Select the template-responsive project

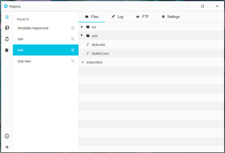point(33,28)
